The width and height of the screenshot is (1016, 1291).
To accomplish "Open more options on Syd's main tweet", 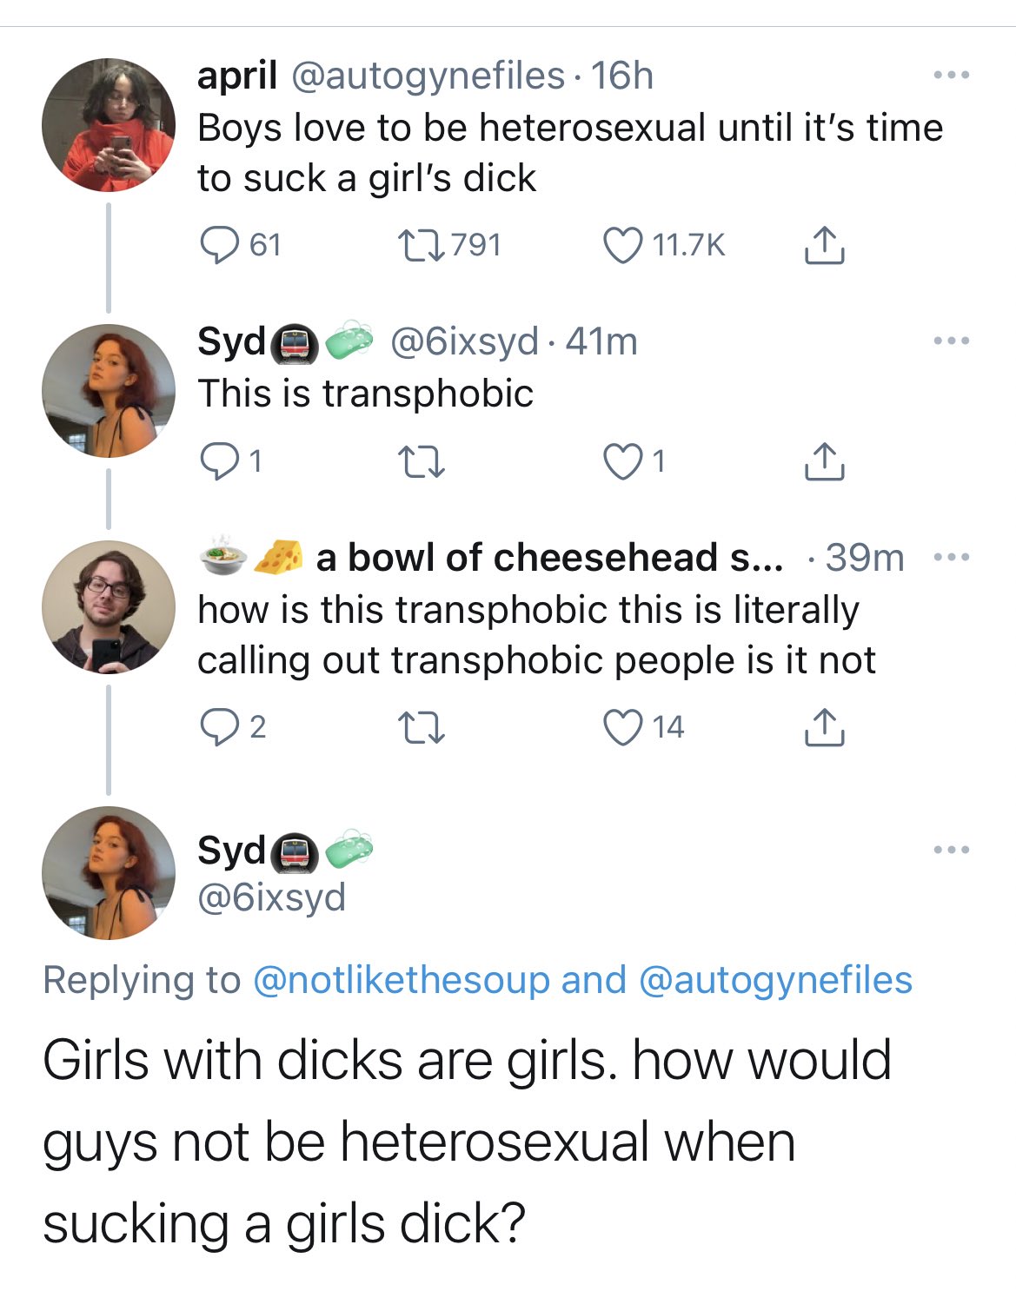I will pos(951,850).
